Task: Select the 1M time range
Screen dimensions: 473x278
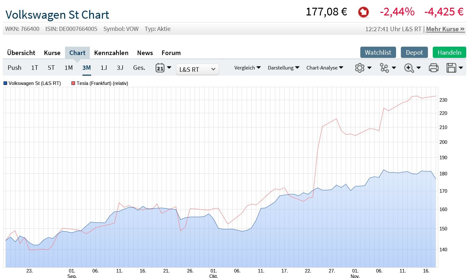Action: click(x=69, y=68)
